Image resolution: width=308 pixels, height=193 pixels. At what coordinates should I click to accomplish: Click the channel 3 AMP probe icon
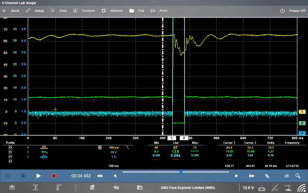click(44, 157)
